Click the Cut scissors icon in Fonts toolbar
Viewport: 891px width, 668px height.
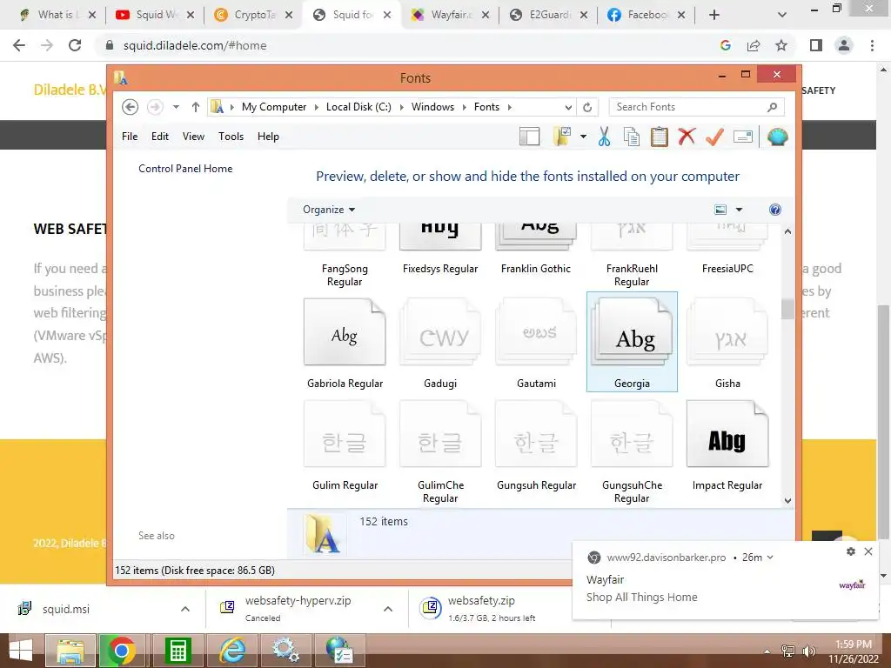click(604, 137)
